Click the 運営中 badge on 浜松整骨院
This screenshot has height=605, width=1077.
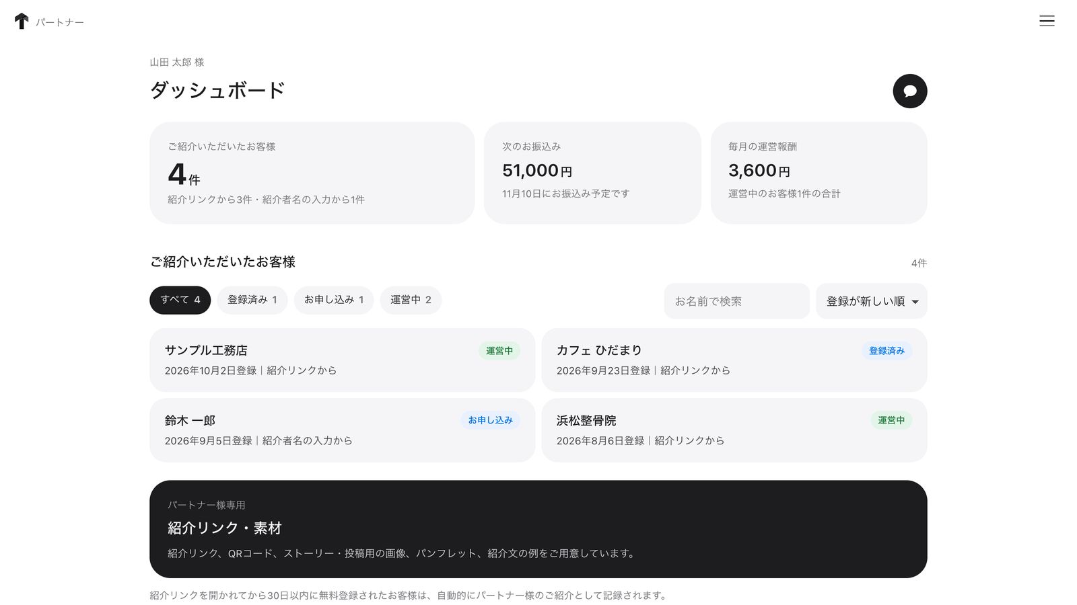[x=891, y=420]
